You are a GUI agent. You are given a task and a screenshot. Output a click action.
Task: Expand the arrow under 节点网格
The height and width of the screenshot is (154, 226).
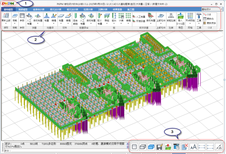click(x=190, y=23)
